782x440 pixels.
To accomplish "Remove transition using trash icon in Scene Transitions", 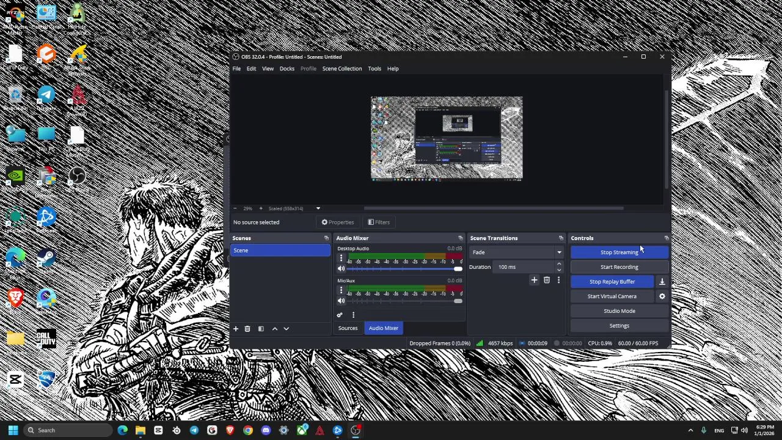I will coord(546,280).
